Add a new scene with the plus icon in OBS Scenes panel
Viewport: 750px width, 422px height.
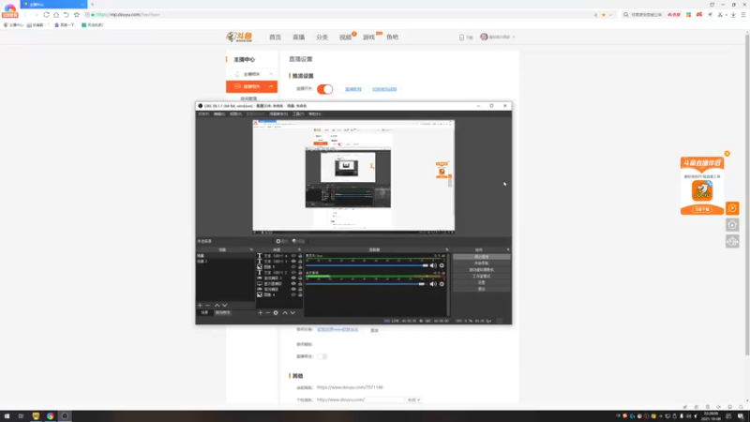coord(200,306)
